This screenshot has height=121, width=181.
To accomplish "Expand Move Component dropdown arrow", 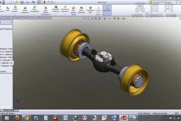I will [34, 14].
